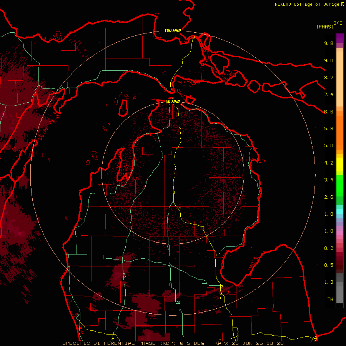Pick the pale peach segment of the color scale

click(339, 80)
